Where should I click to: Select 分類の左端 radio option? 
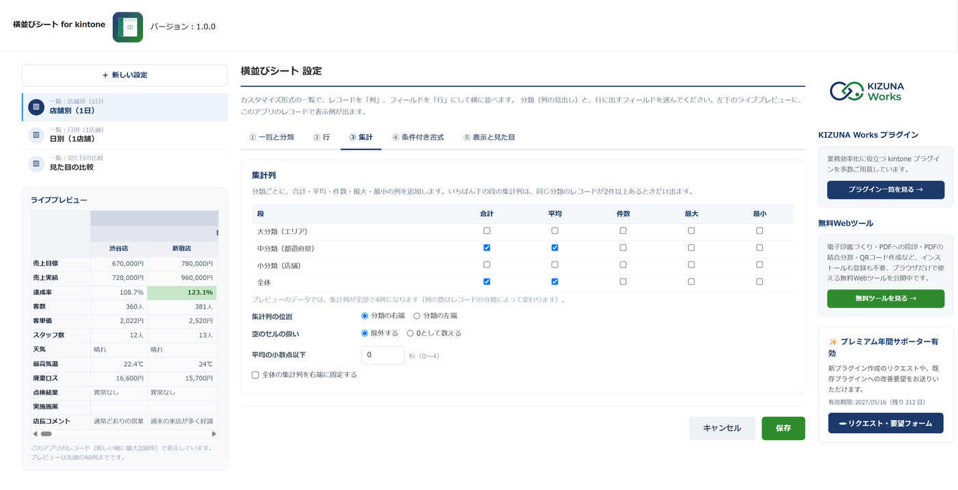pos(417,316)
